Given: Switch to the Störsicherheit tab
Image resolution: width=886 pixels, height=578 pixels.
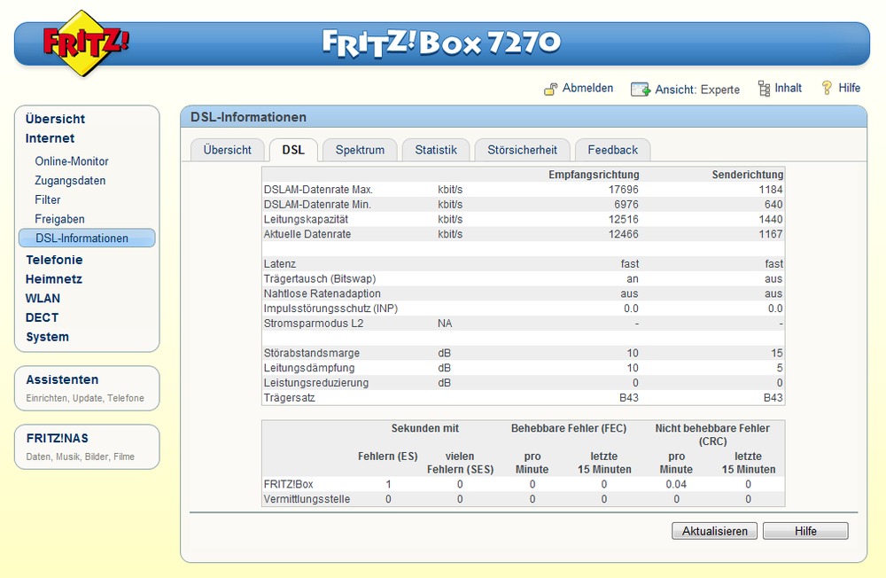Looking at the screenshot, I should (x=522, y=150).
